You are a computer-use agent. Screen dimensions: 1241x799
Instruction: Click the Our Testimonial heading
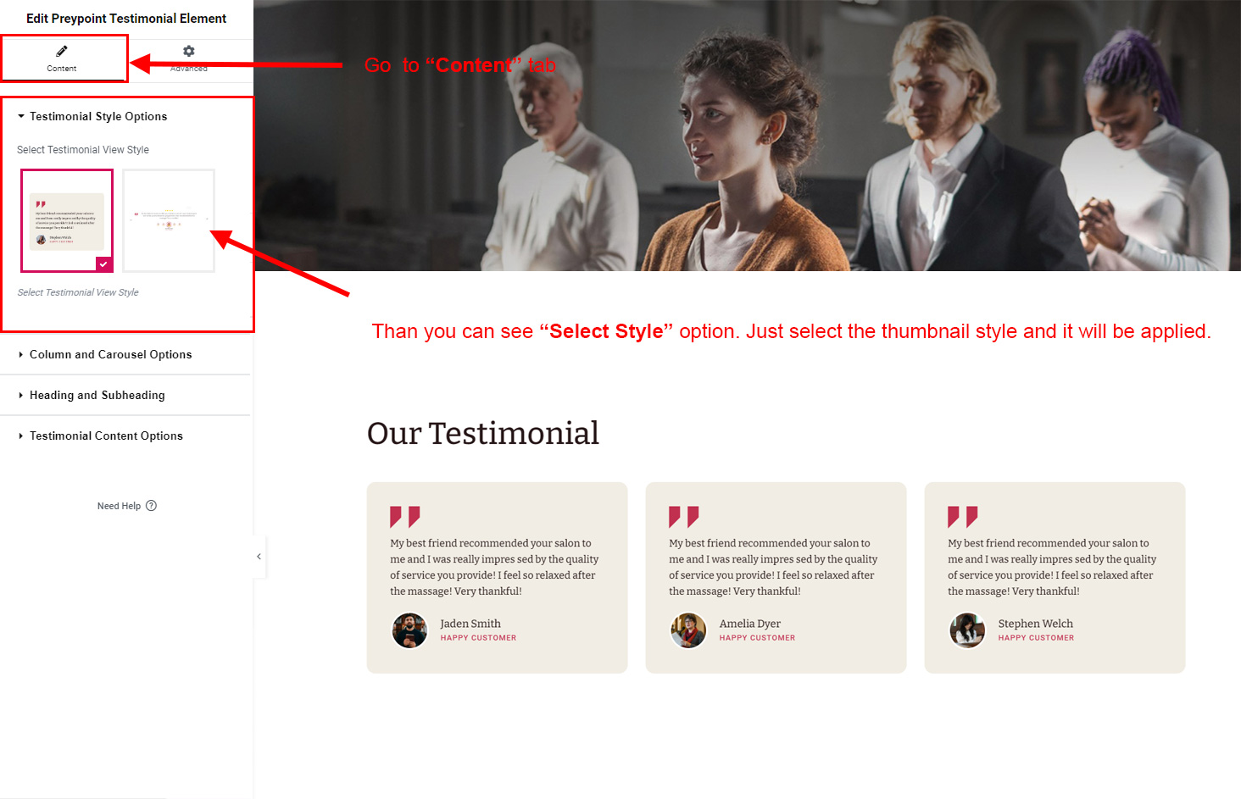pos(483,433)
